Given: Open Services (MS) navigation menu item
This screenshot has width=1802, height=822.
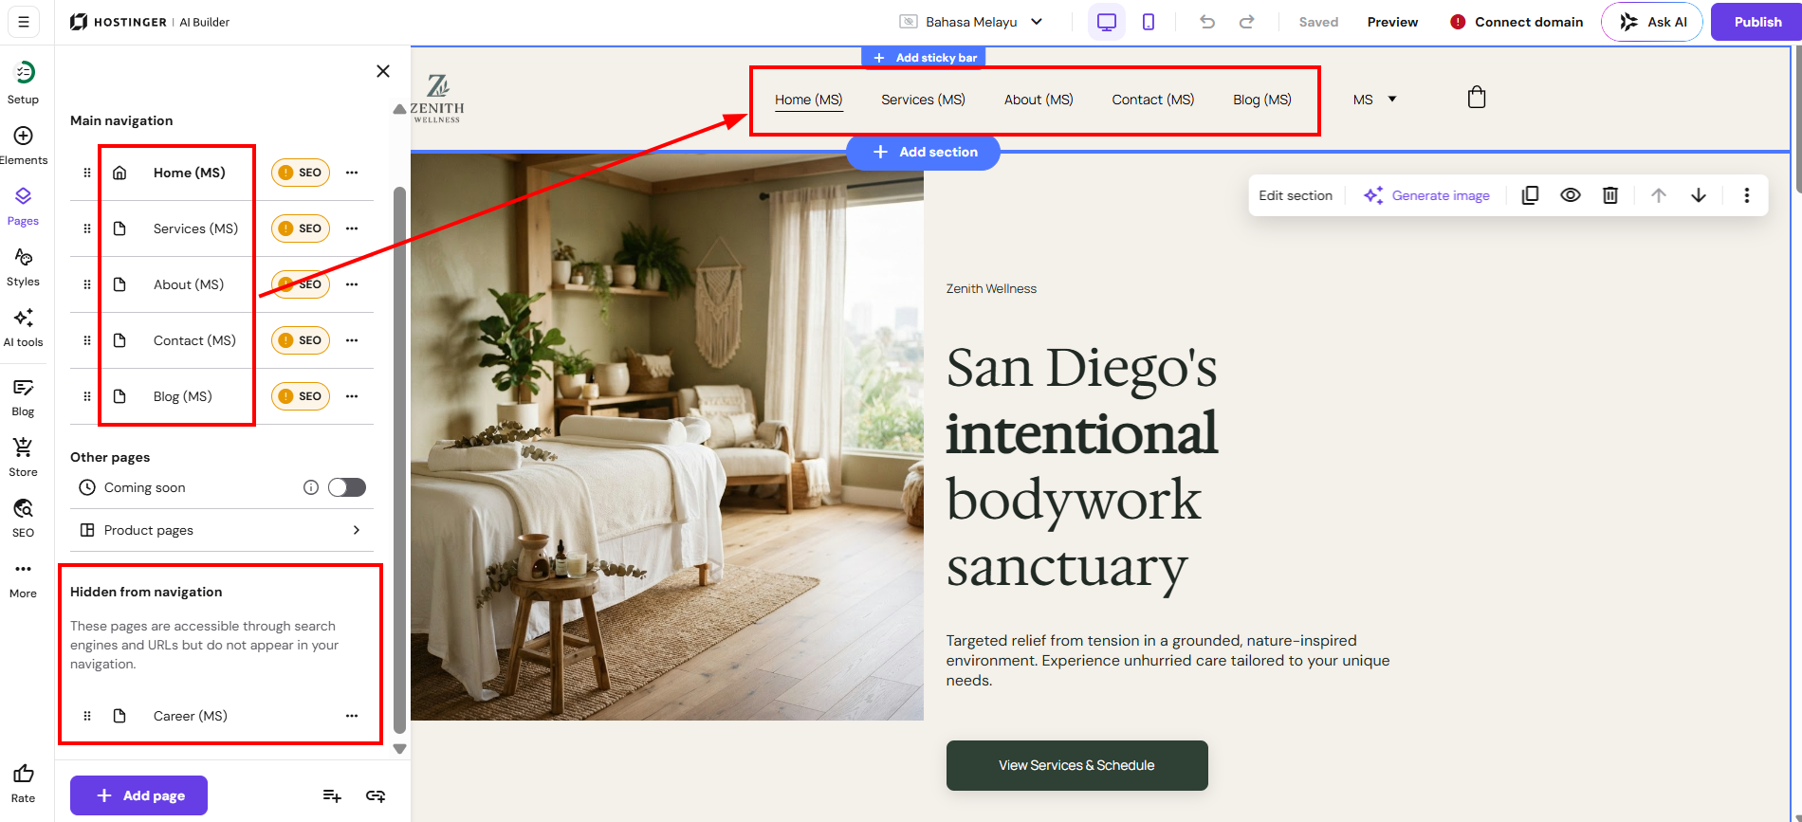Looking at the screenshot, I should (x=923, y=100).
